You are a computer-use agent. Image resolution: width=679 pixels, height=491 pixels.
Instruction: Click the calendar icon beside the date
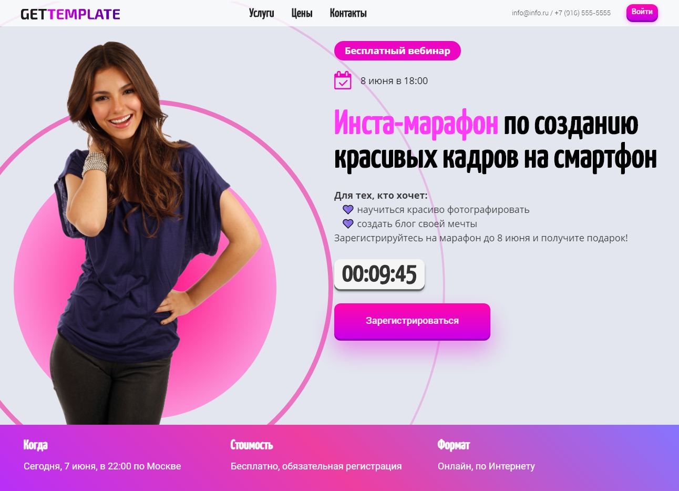(343, 80)
